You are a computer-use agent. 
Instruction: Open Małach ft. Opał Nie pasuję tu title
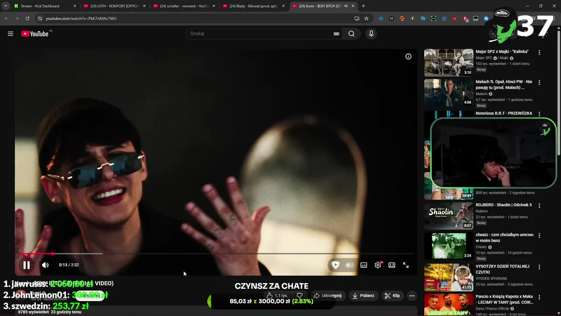coord(504,85)
